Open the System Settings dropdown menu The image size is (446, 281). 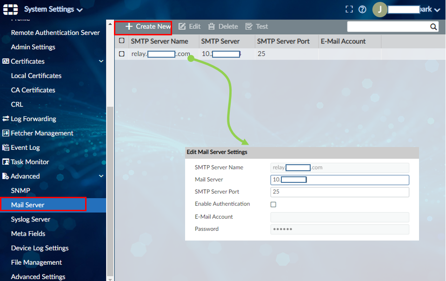[53, 9]
